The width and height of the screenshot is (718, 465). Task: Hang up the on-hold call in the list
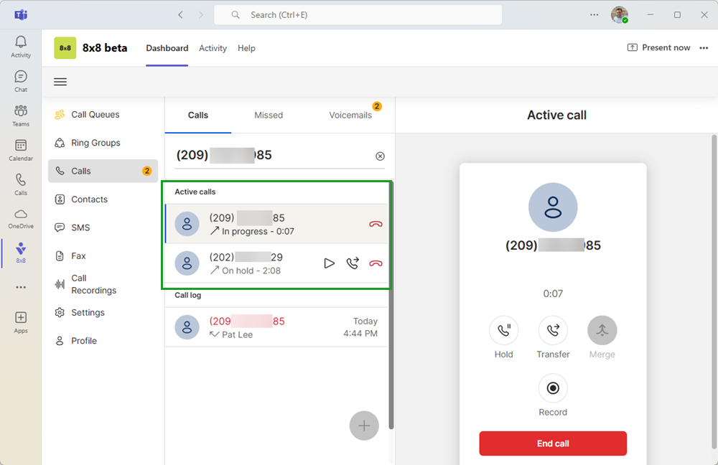[376, 263]
